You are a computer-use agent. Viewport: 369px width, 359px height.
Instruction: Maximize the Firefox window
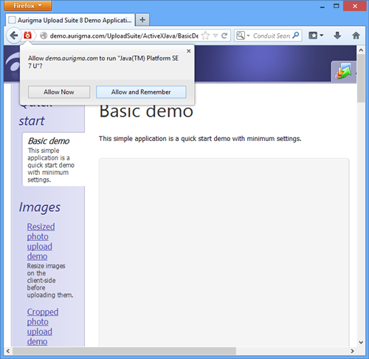337,6
